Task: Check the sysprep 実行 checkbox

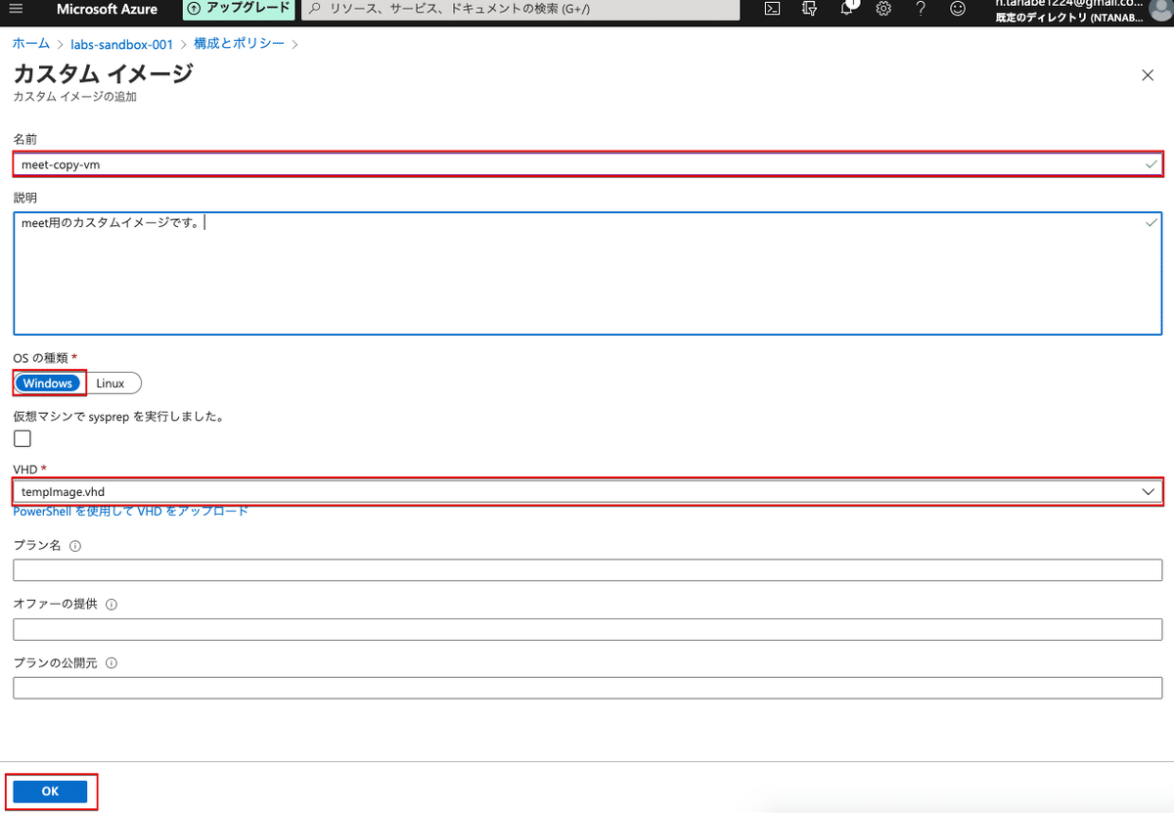Action: click(23, 438)
